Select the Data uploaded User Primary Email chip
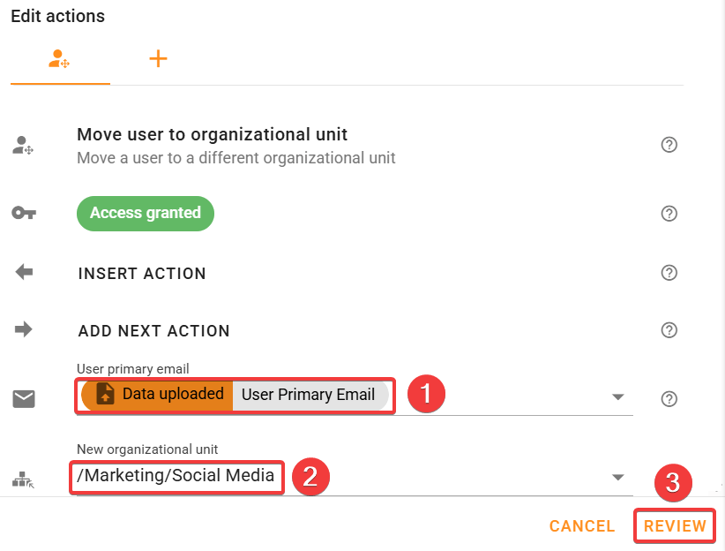Image resolution: width=725 pixels, height=551 pixels. click(x=235, y=395)
